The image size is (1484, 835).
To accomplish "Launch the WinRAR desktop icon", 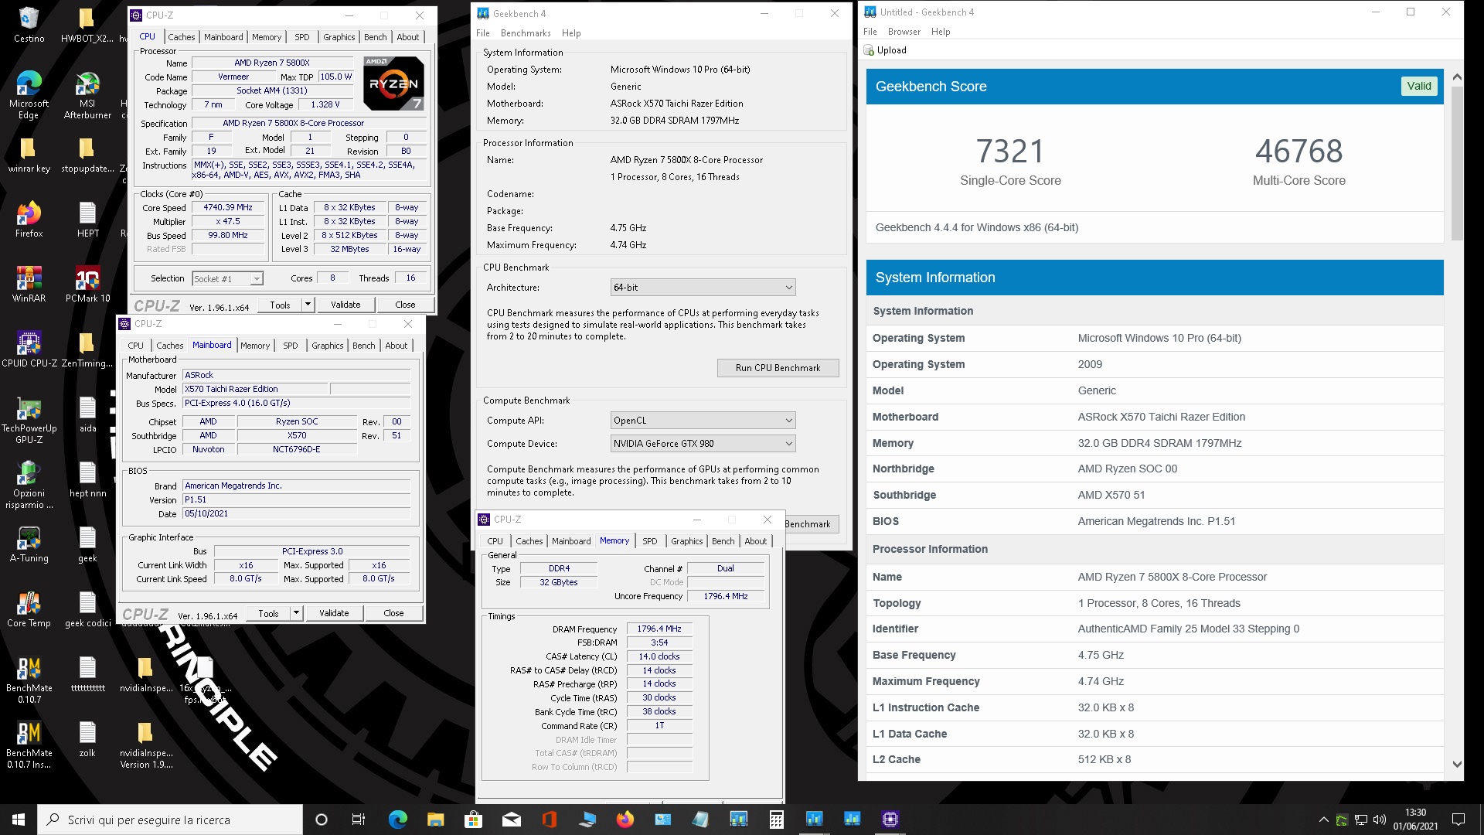I will (x=29, y=284).
